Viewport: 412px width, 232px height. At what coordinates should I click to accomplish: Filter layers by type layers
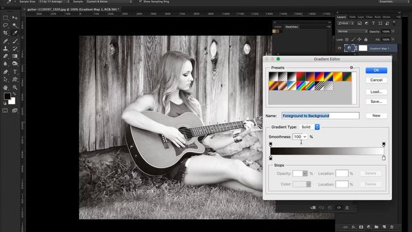click(373, 23)
